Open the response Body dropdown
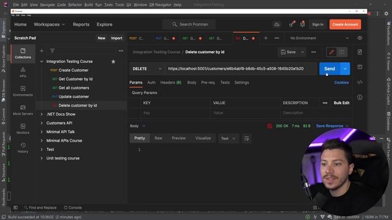Image resolution: width=392 pixels, height=220 pixels. pyautogui.click(x=137, y=126)
